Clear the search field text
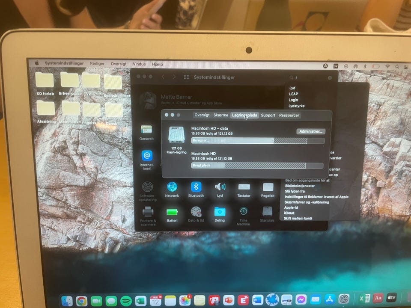The width and height of the screenshot is (411, 308). 330,78
